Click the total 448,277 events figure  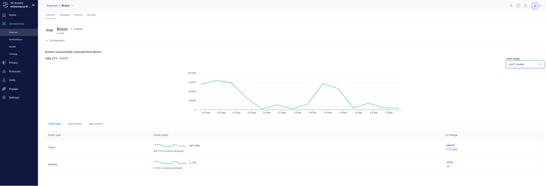[51, 58]
